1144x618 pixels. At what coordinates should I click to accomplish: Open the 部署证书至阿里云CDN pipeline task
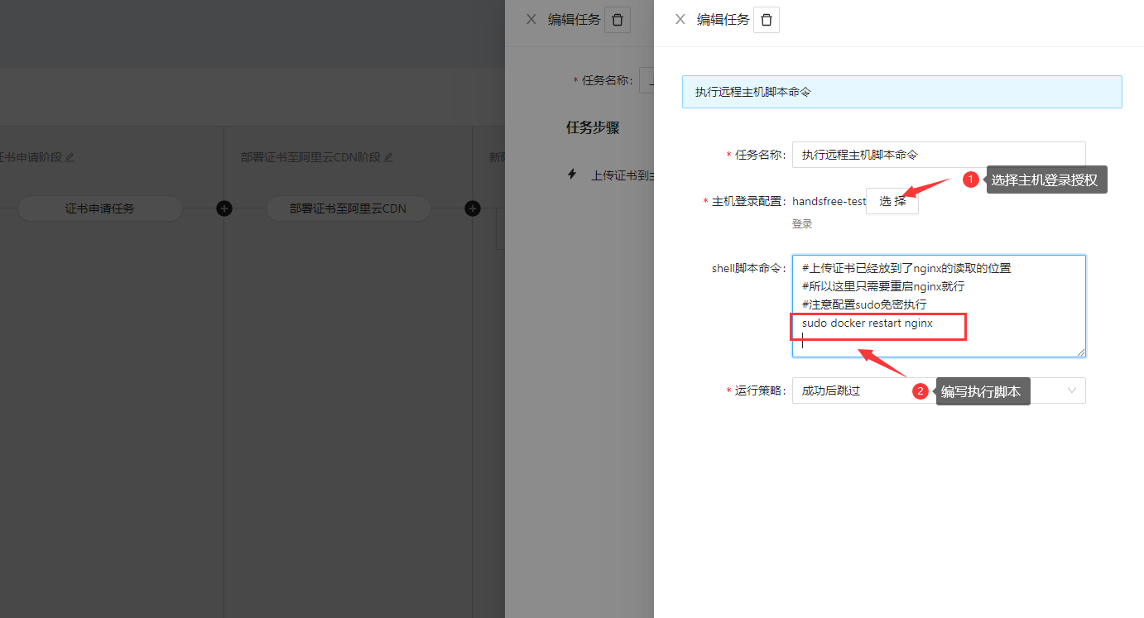click(348, 208)
